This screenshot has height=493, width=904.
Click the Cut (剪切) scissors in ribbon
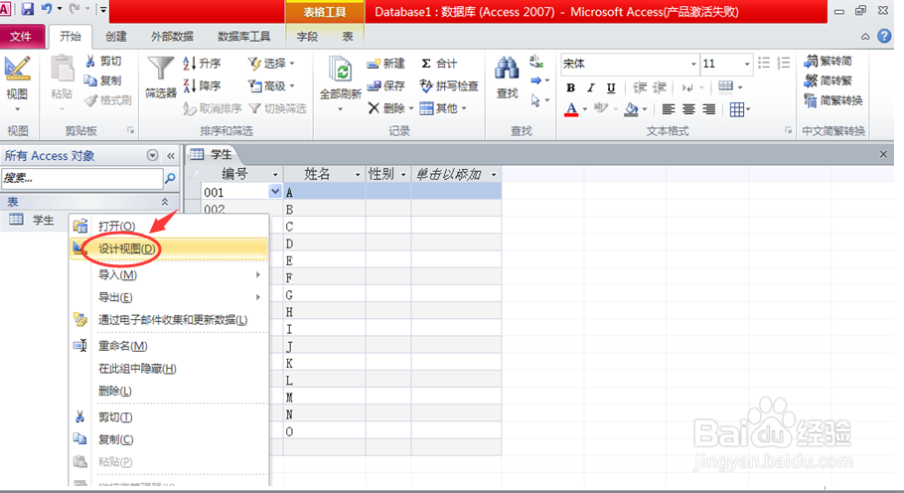coord(102,61)
